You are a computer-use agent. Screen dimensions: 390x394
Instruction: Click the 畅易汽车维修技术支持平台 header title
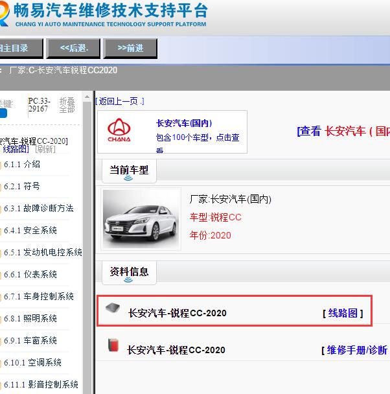click(111, 10)
